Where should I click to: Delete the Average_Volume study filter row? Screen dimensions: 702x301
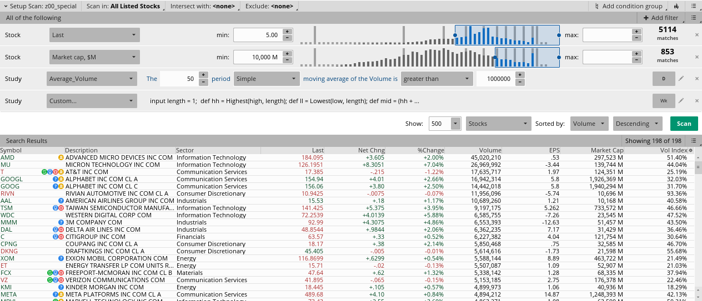pos(697,79)
